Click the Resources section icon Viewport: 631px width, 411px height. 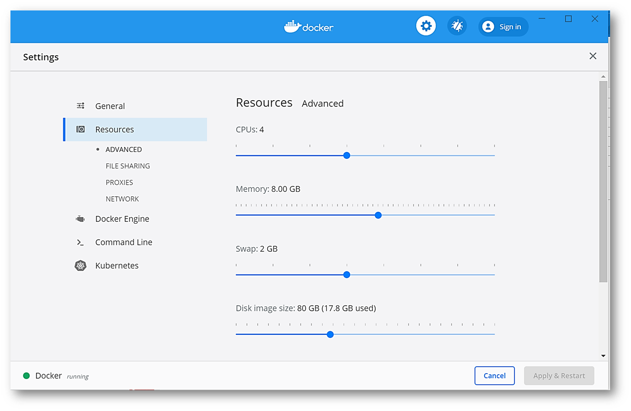(80, 130)
